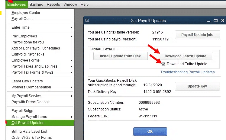The width and height of the screenshot is (226, 140).
Task: Expand the Pay Employees submenu arrow
Action: pyautogui.click(x=72, y=36)
